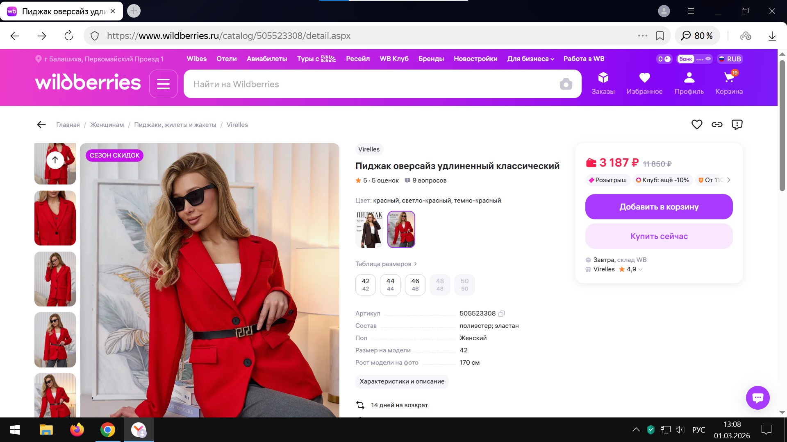
Task: Open the Профиль user icon
Action: pyautogui.click(x=689, y=82)
